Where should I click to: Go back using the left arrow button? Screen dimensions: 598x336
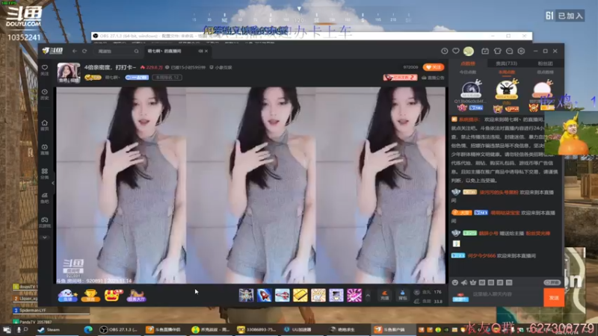pyautogui.click(x=75, y=51)
